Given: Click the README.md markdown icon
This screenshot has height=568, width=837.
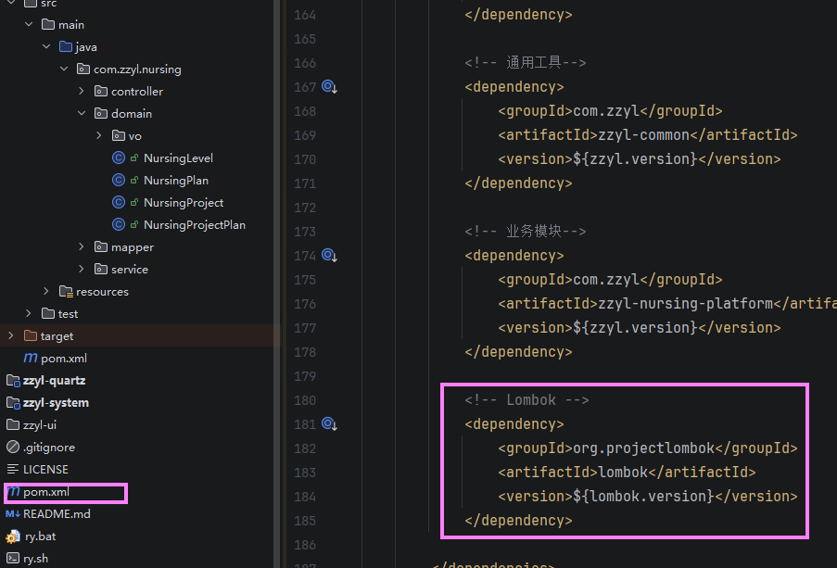Looking at the screenshot, I should 13,514.
